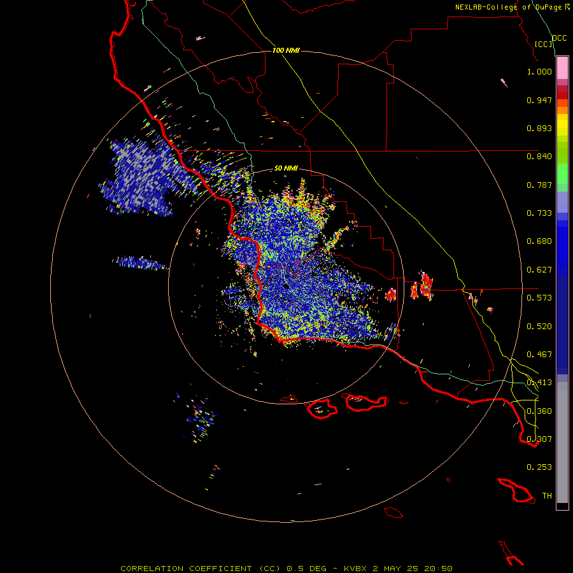This screenshot has width=573, height=573.
Task: Click the TH threshold label
Action: (547, 496)
